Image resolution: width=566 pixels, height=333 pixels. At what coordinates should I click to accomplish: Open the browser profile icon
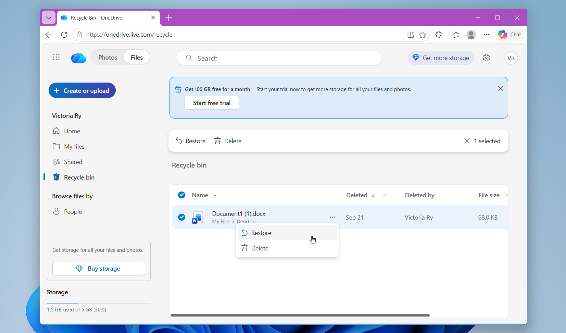pos(471,35)
